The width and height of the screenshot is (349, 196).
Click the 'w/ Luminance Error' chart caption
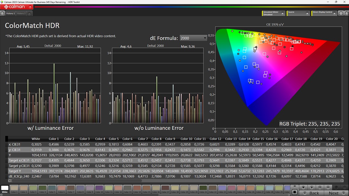(x=51, y=128)
